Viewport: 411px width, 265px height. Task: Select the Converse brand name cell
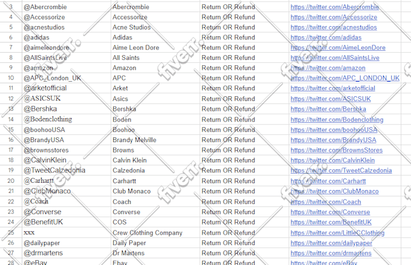point(155,212)
